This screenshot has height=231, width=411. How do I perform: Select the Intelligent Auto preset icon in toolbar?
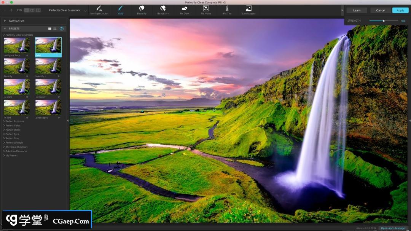pyautogui.click(x=99, y=8)
